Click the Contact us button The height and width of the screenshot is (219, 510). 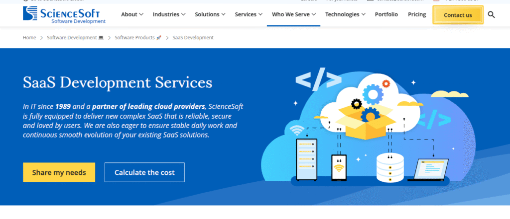458,15
